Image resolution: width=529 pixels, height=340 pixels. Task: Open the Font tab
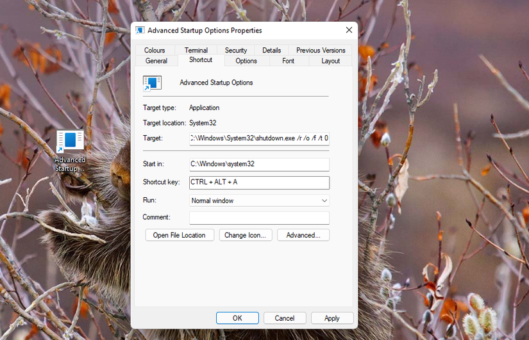click(x=288, y=61)
